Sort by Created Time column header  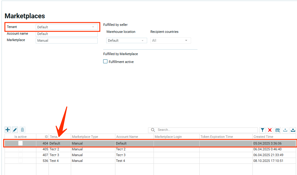(x=263, y=137)
